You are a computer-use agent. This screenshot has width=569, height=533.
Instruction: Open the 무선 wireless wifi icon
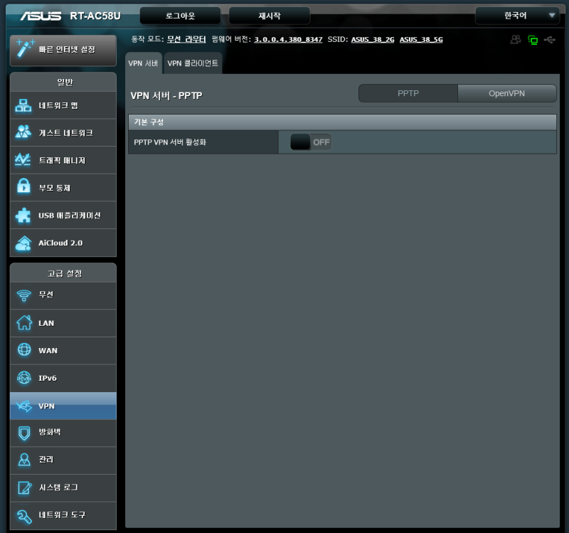[24, 295]
